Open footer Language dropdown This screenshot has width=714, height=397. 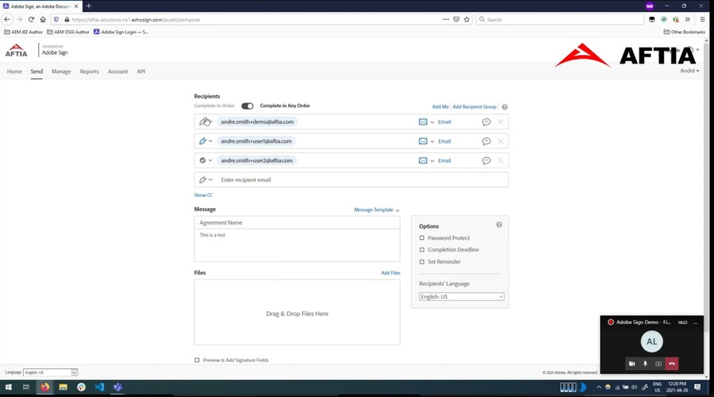tap(51, 372)
